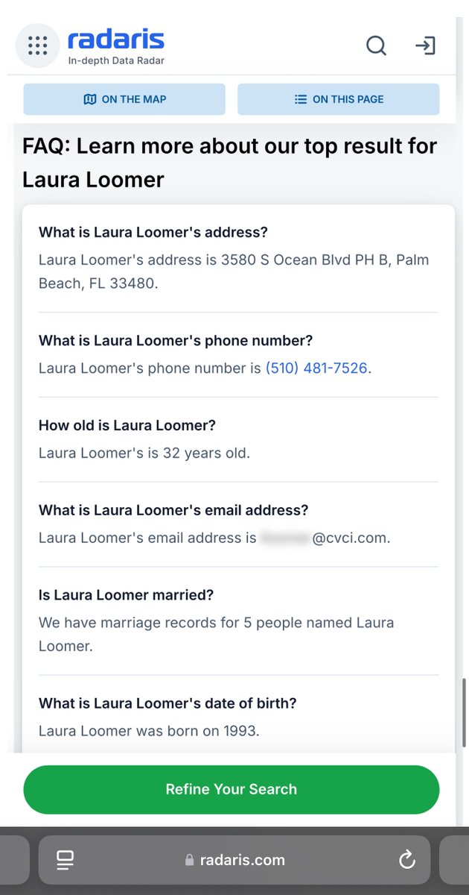Screen dimensions: 469x895
Task: Tap the blue phone number link
Action: (316, 368)
